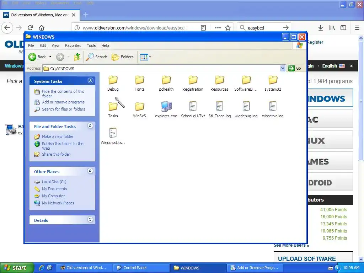The height and width of the screenshot is (273, 364).
Task: Go to Local Disk (C:)
Action: (54, 182)
